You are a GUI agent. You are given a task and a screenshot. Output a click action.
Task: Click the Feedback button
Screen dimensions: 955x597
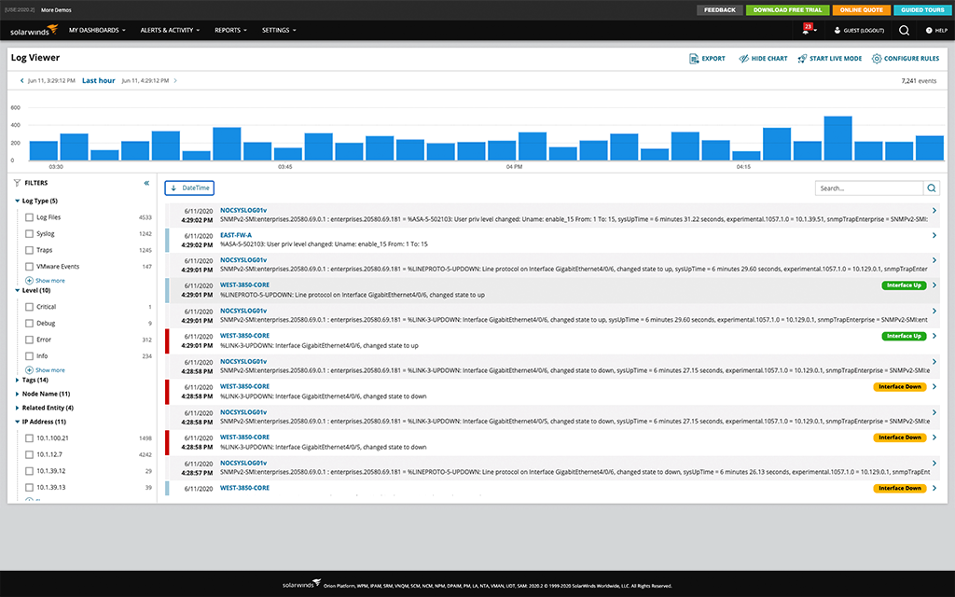tap(720, 9)
